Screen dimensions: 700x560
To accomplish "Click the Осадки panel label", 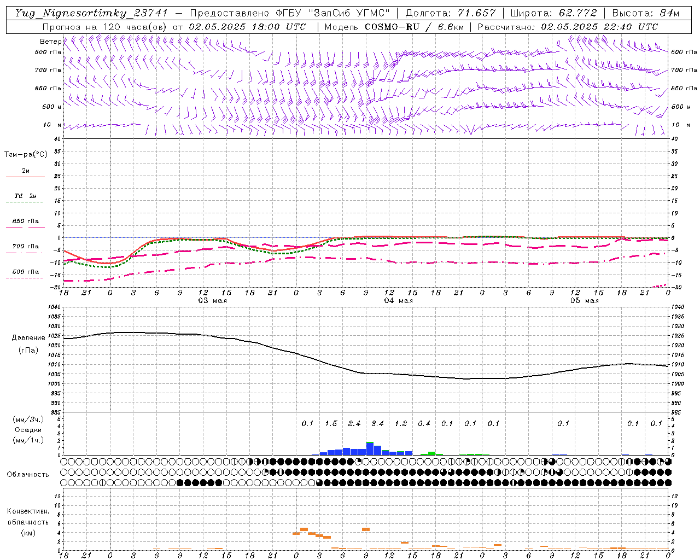I will coord(28,430).
